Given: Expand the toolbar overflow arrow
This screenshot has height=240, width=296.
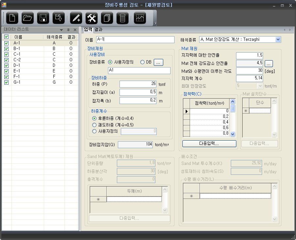Looking at the screenshot, I should [x=155, y=23].
